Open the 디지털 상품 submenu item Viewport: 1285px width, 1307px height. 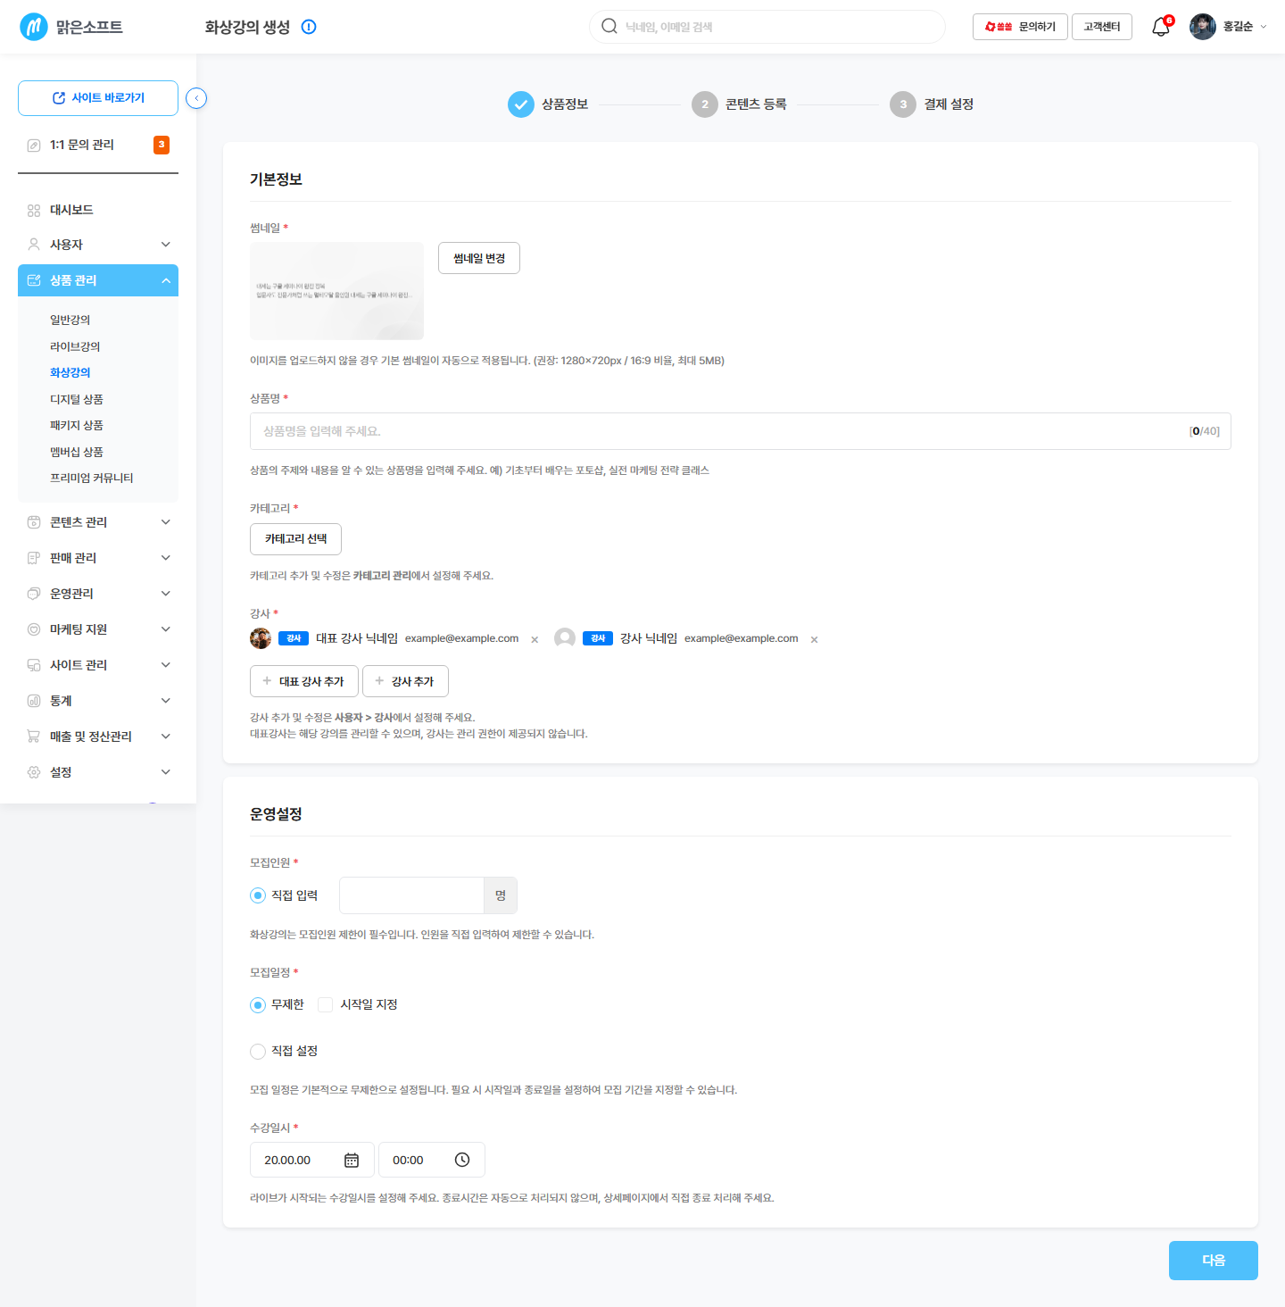tap(77, 399)
